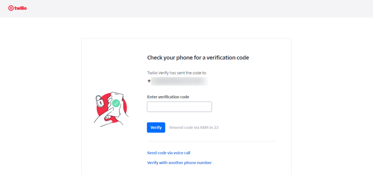The height and width of the screenshot is (175, 373).
Task: Focus the verification code input field
Action: click(179, 107)
